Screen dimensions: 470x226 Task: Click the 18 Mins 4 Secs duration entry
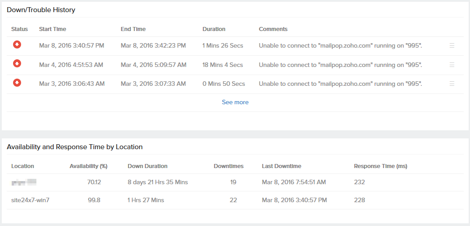click(x=222, y=65)
